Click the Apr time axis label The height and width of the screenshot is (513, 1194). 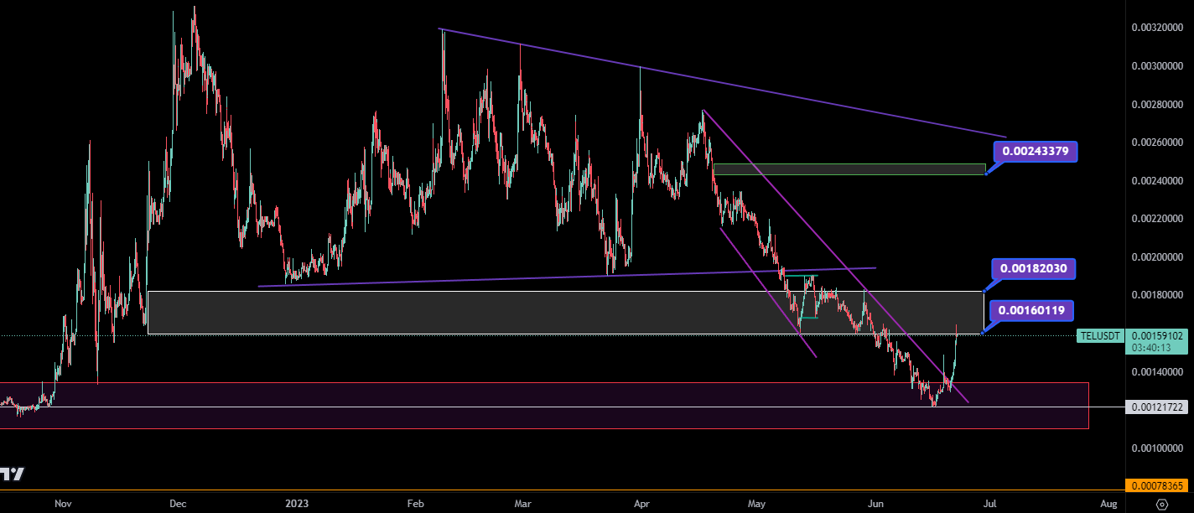click(642, 504)
